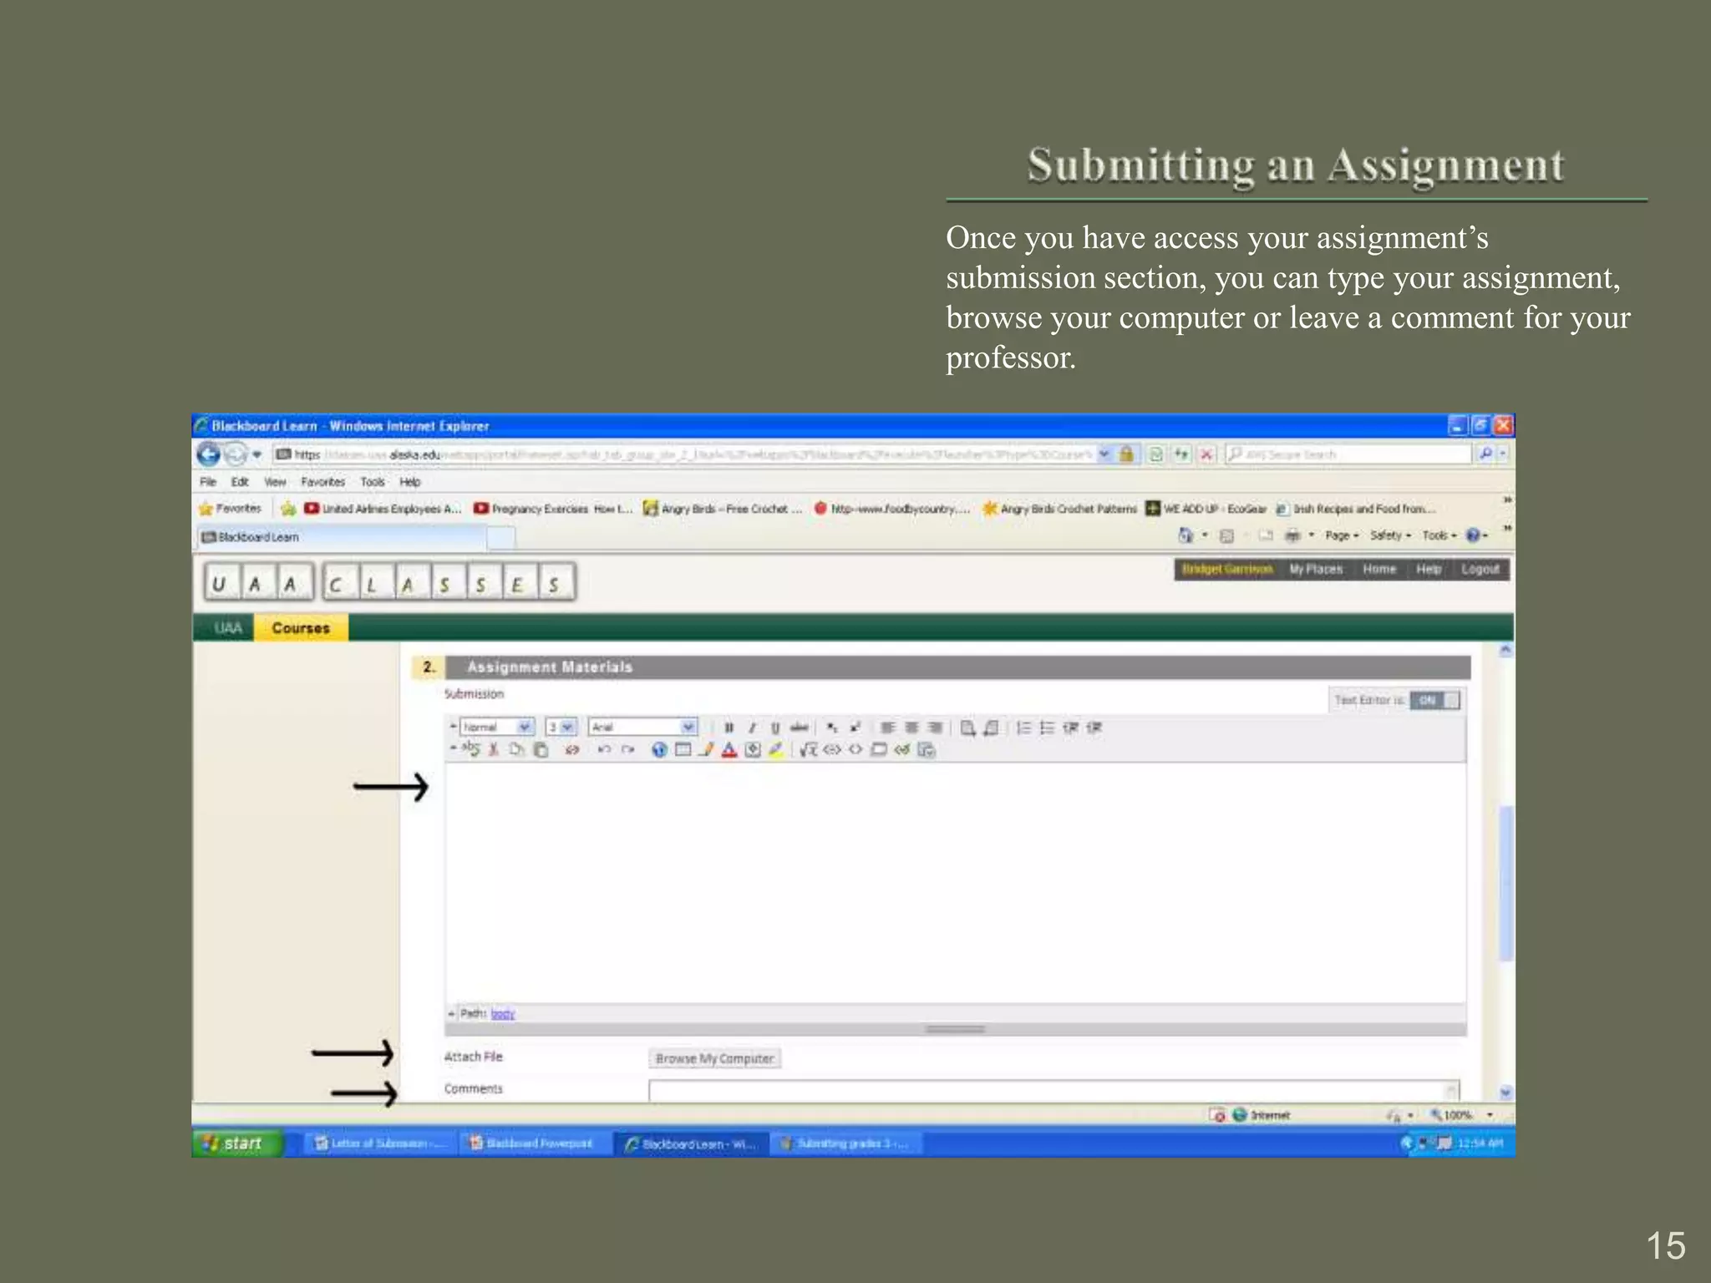Click Browse My Computer button
1711x1283 pixels.
pyautogui.click(x=714, y=1058)
